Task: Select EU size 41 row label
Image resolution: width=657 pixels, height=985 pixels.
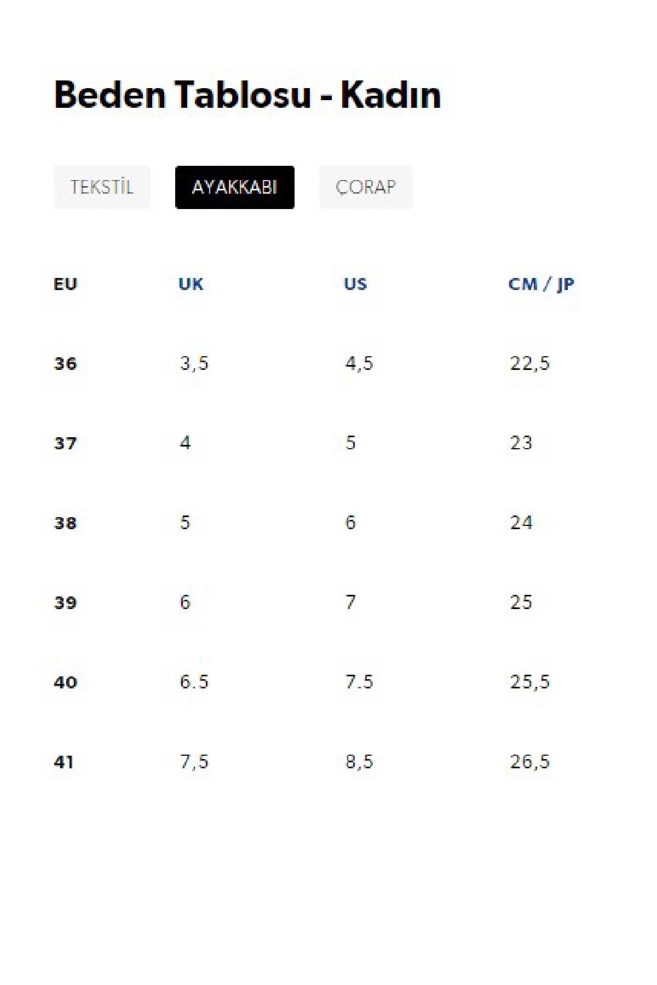Action: [x=64, y=762]
